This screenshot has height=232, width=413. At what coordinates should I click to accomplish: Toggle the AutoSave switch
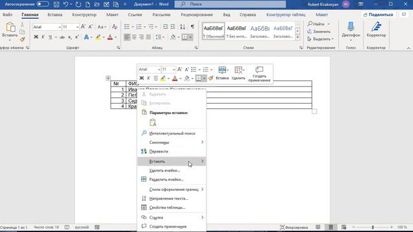tap(43, 5)
